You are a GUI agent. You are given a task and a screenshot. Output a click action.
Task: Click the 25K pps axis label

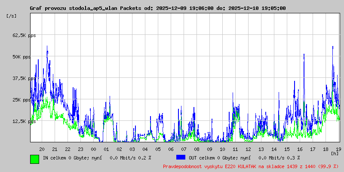click(21, 100)
